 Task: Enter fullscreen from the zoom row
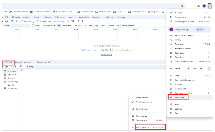coord(209,69)
